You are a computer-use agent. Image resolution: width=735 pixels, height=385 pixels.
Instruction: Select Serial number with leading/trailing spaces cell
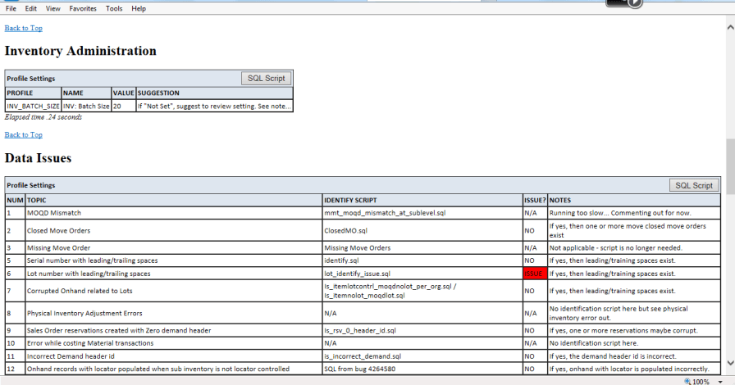(x=174, y=260)
